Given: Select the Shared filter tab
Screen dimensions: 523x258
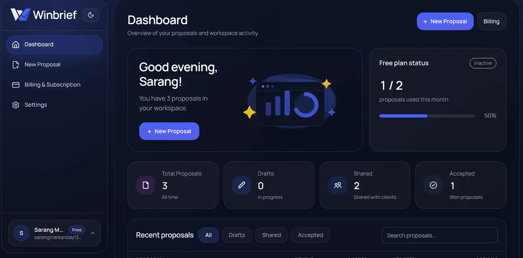Looking at the screenshot, I should click(271, 235).
